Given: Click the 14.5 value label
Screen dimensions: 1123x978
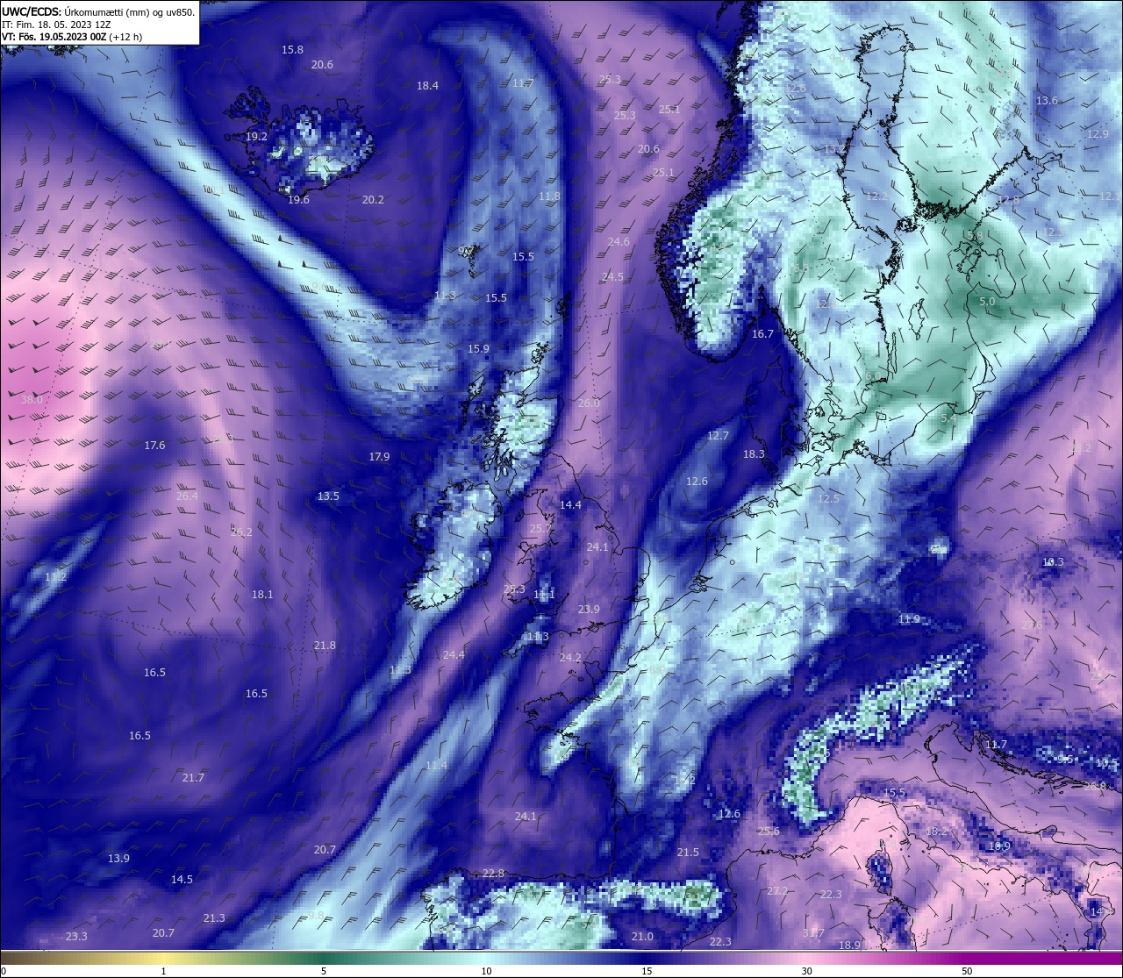Looking at the screenshot, I should click(x=182, y=880).
